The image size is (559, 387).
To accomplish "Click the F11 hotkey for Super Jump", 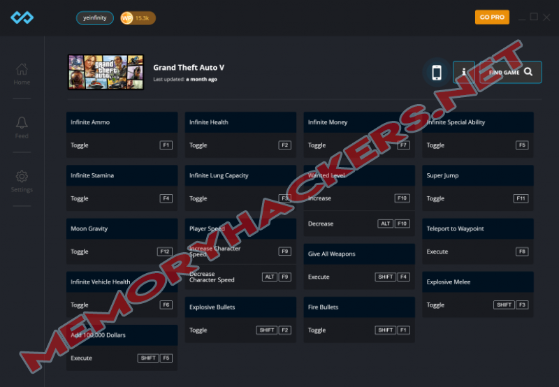I will pos(521,198).
